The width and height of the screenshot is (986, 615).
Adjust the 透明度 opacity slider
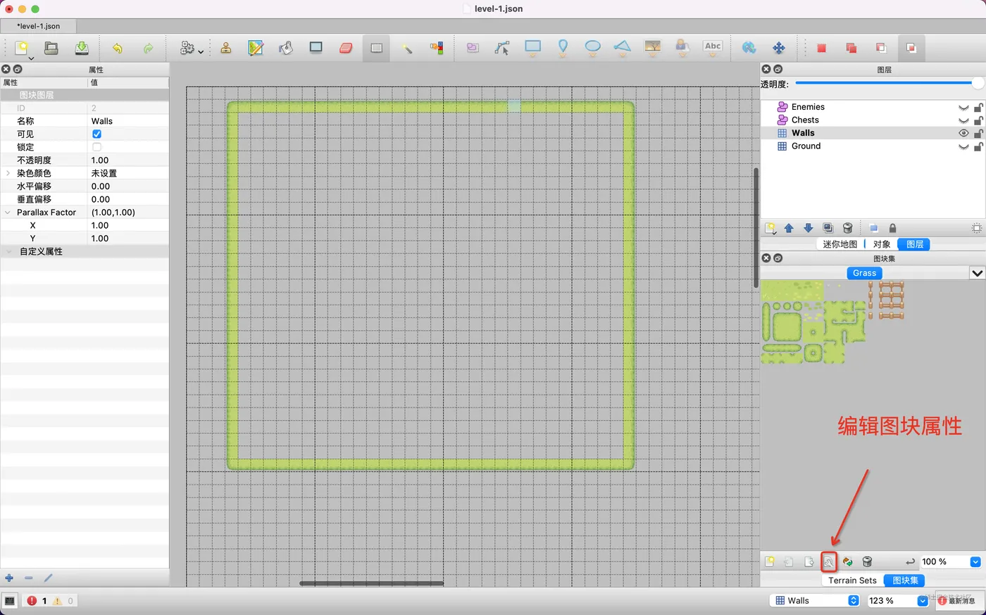point(889,83)
